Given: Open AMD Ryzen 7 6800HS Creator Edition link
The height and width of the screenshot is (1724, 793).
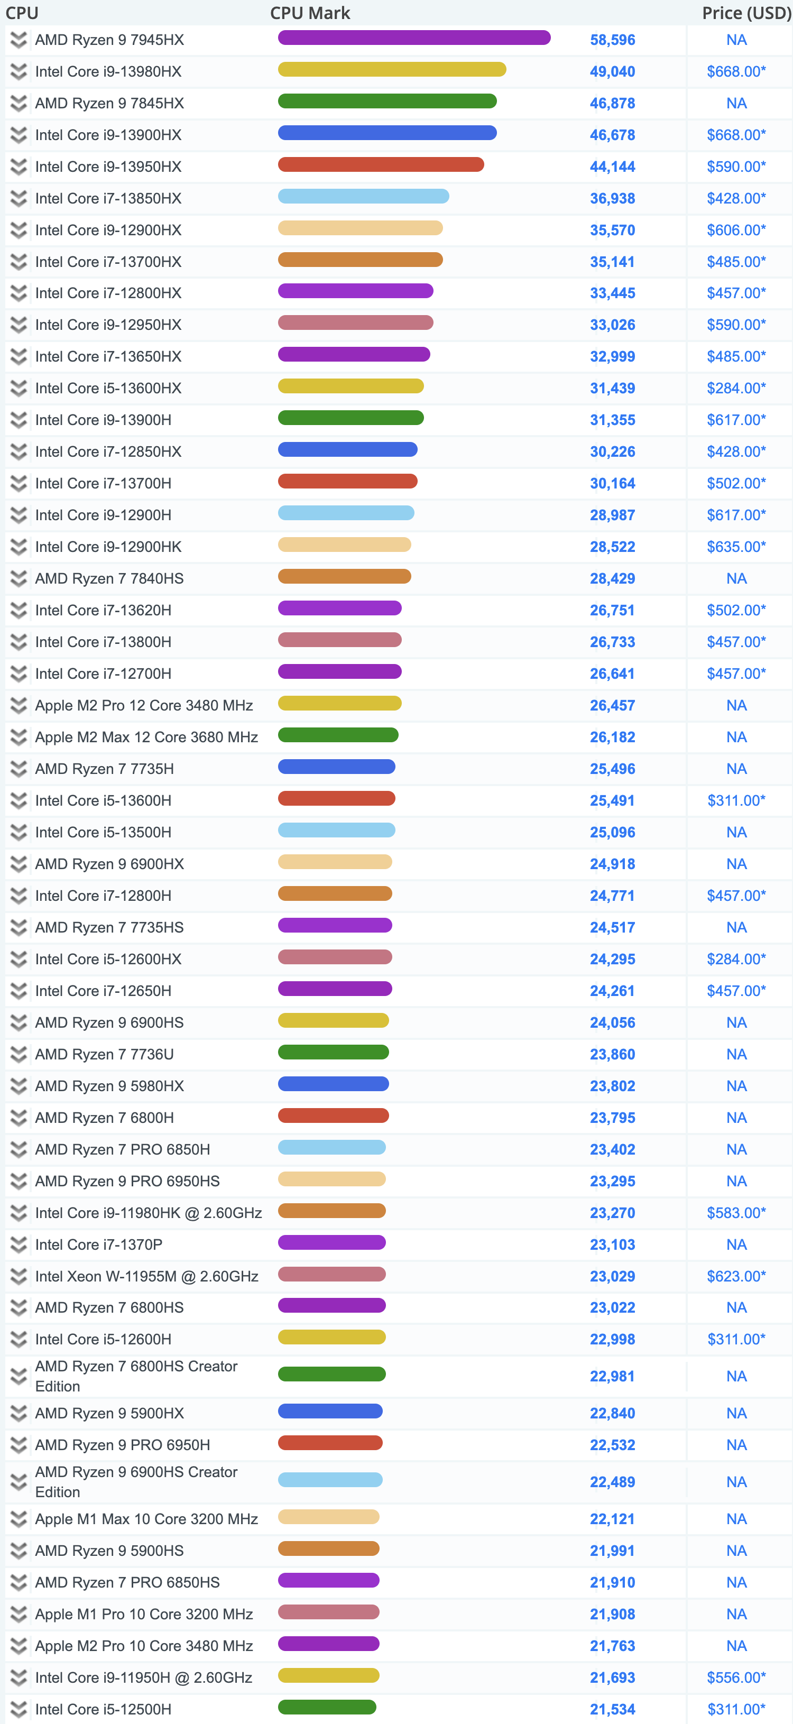Looking at the screenshot, I should point(136,1377).
